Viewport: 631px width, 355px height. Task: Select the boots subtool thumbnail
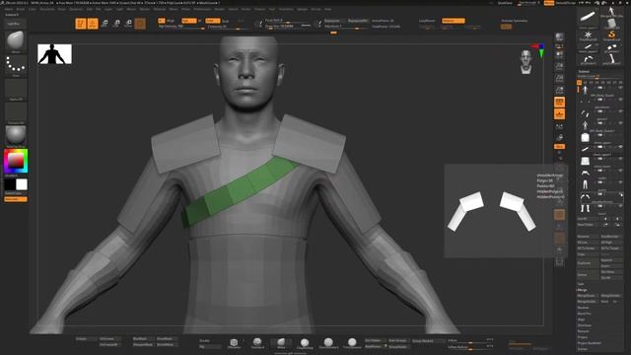pyautogui.click(x=585, y=208)
